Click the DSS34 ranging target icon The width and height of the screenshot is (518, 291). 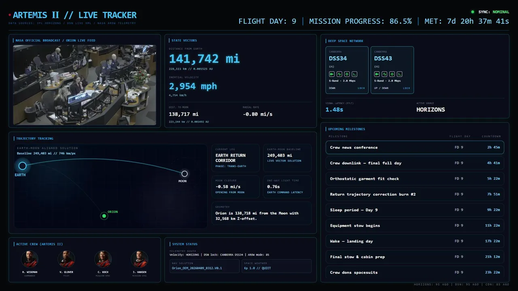(x=346, y=74)
